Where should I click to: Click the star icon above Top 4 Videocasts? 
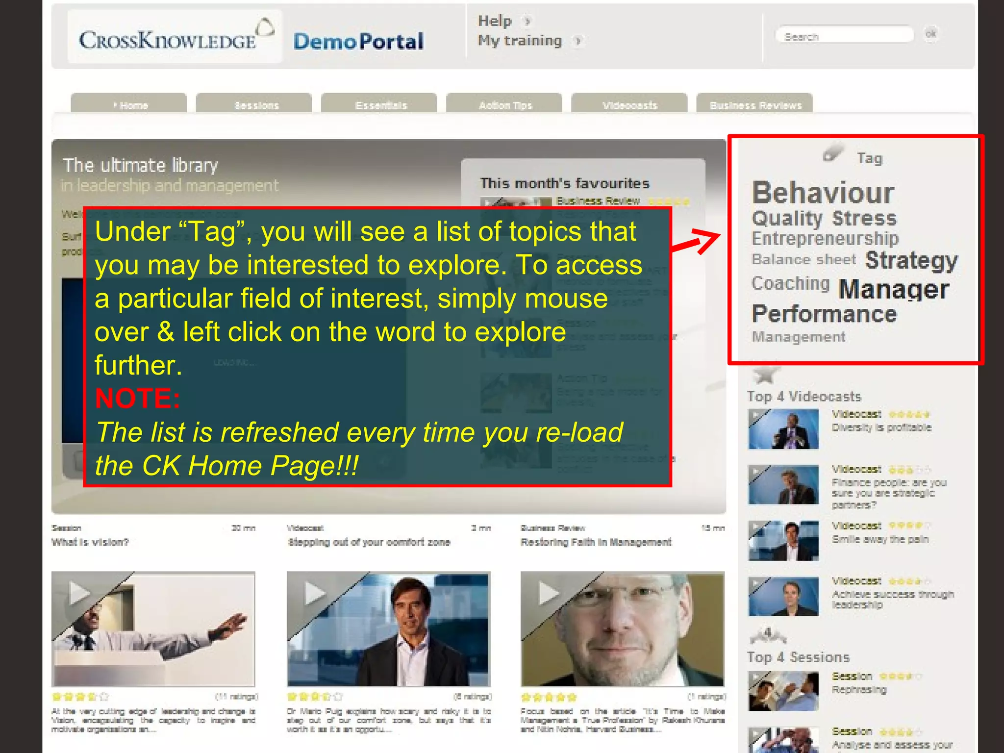click(x=765, y=375)
